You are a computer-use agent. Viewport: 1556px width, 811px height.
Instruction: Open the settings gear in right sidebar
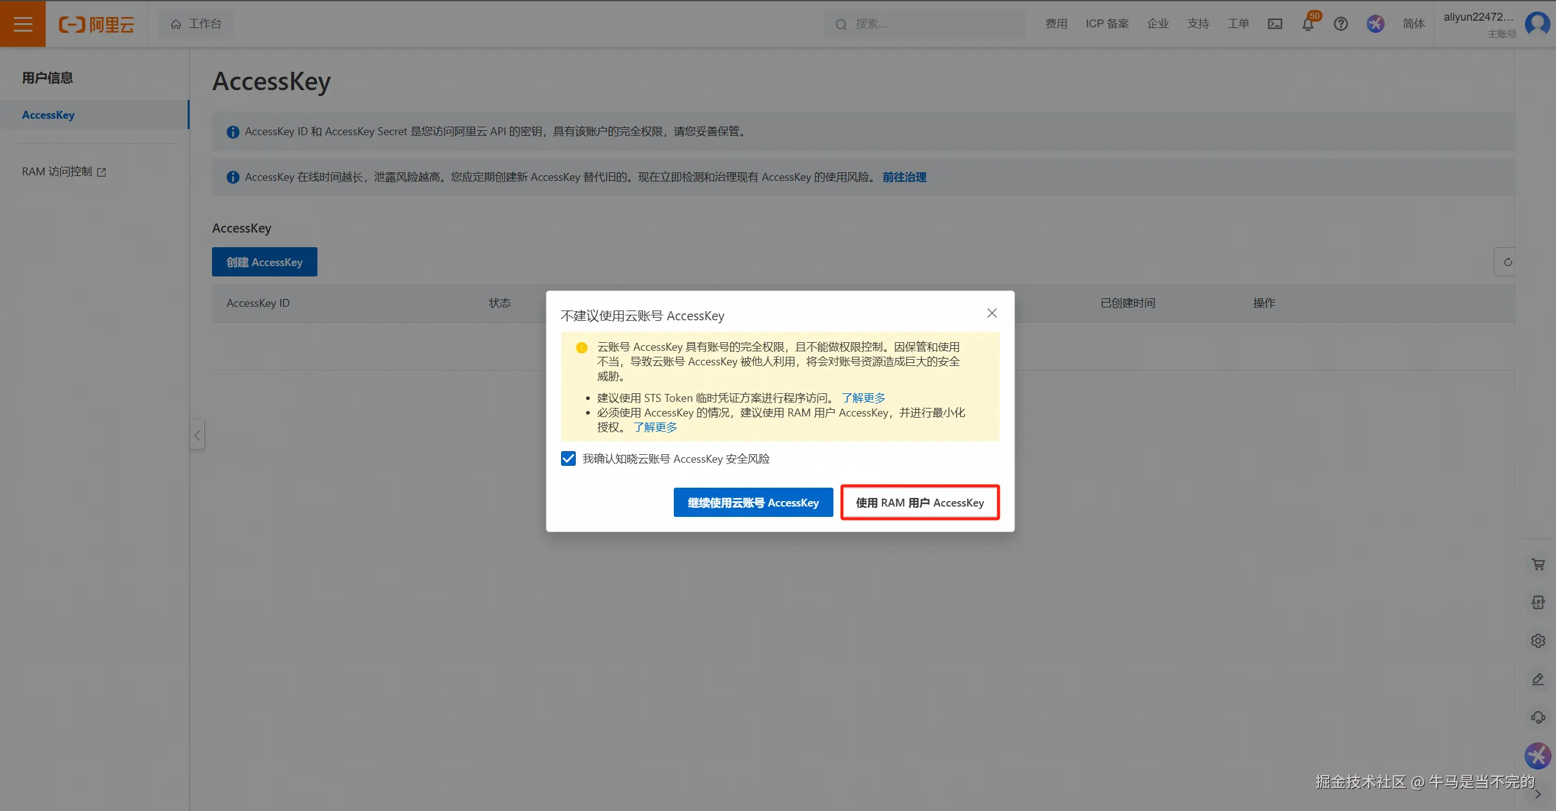(1538, 641)
